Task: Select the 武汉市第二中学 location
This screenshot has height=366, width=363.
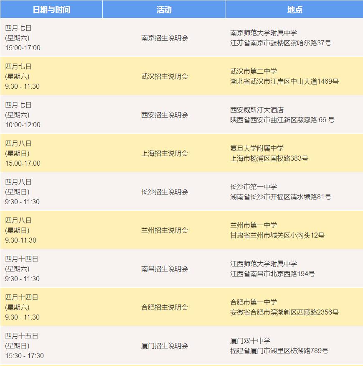Action: tap(254, 72)
